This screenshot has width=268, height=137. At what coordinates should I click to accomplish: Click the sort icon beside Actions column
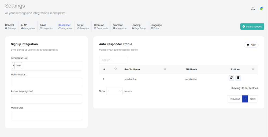pos(253,69)
